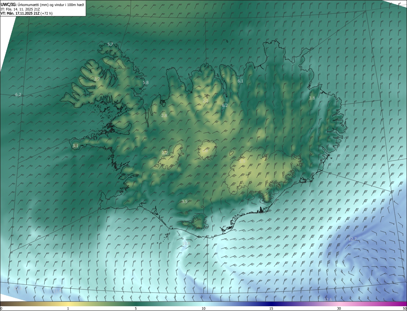Click the 1 tick on the color scale
The image size is (407, 311).
68,308
